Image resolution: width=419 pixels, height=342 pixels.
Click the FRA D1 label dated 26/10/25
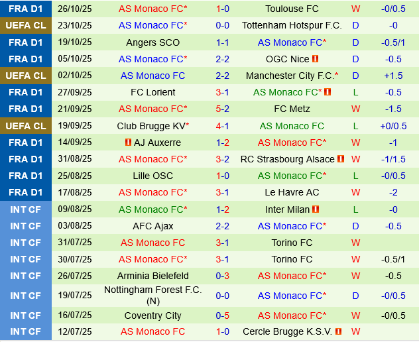point(26,9)
